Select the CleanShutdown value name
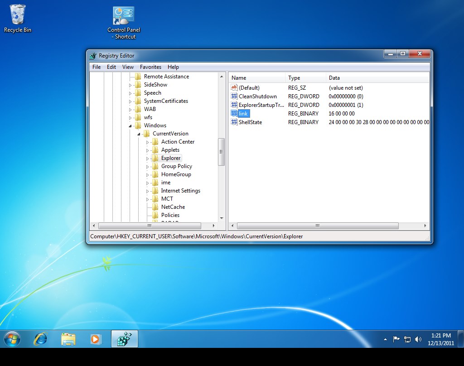This screenshot has width=464, height=366. tap(258, 96)
